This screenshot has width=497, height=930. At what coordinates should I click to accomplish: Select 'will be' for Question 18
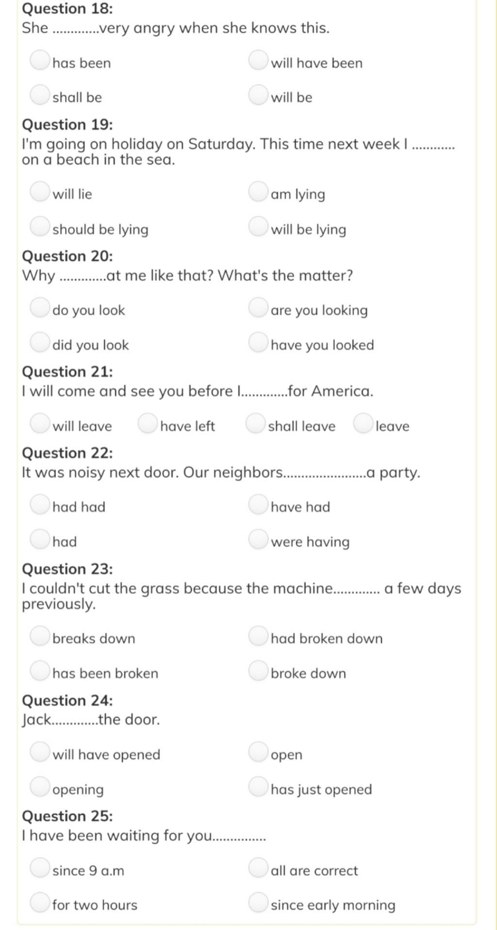pyautogui.click(x=258, y=95)
